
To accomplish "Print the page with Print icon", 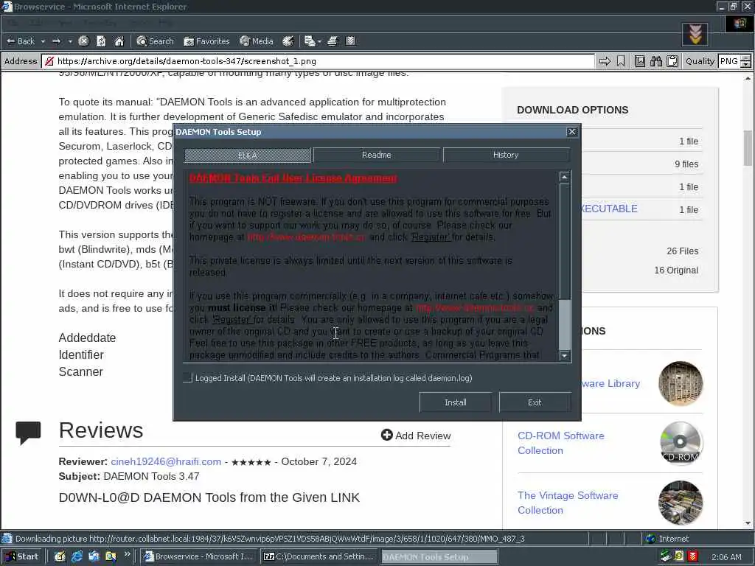I will (x=333, y=41).
